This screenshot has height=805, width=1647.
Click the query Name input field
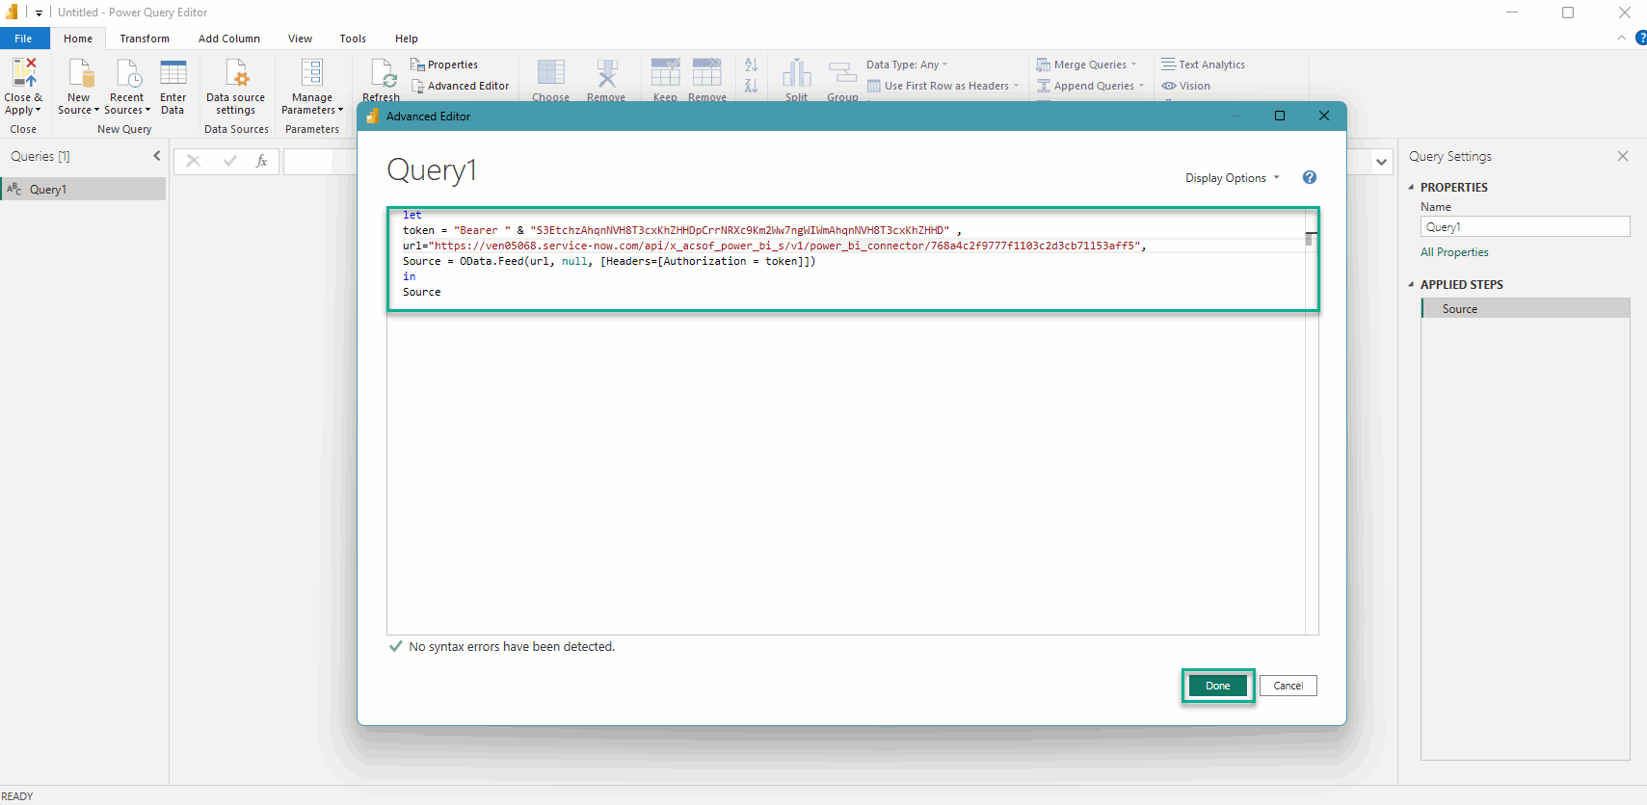[1526, 226]
